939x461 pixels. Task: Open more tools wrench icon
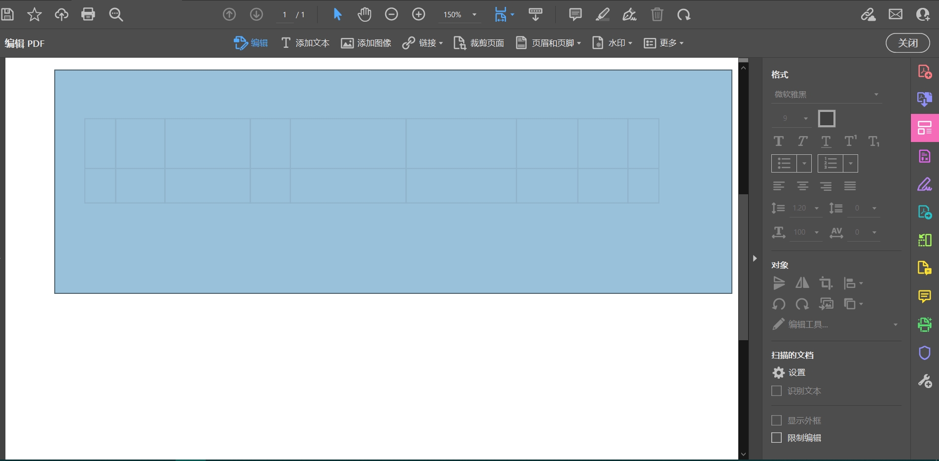pyautogui.click(x=925, y=381)
